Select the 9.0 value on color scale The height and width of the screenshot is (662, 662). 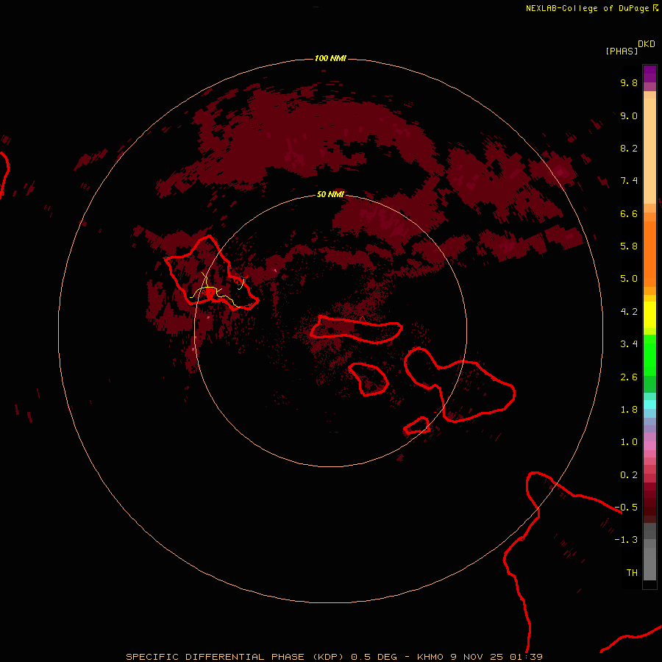click(629, 115)
